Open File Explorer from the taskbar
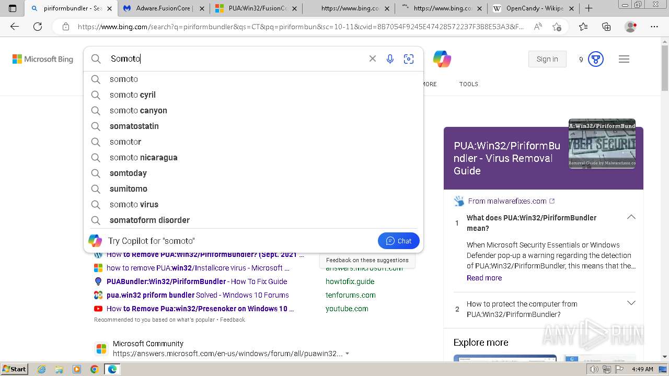Image resolution: width=669 pixels, height=376 pixels. (x=59, y=369)
